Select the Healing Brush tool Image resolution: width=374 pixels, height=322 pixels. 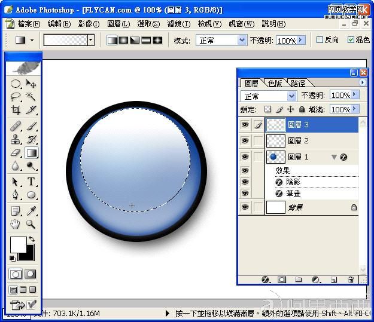tap(16, 126)
